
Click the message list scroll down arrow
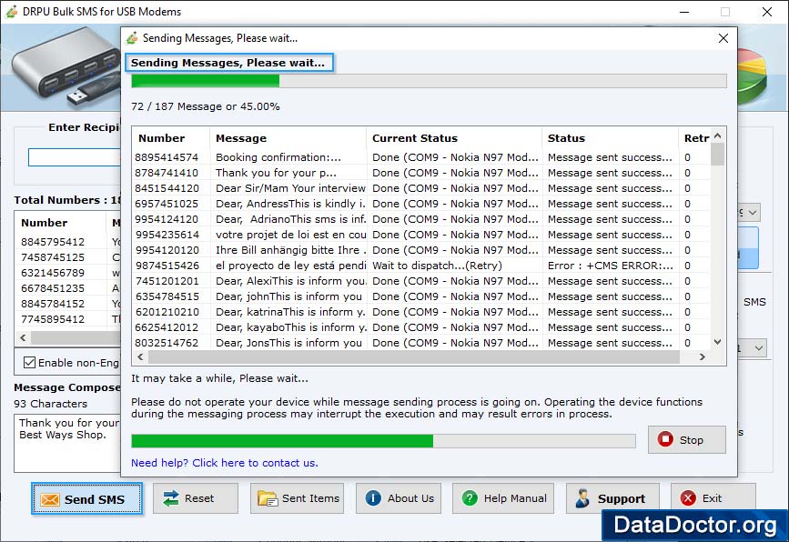point(717,342)
